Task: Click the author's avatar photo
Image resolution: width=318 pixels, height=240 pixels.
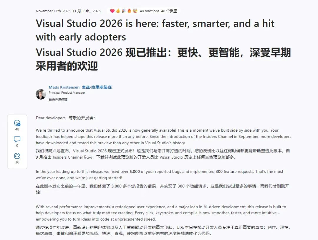Action: point(41,95)
